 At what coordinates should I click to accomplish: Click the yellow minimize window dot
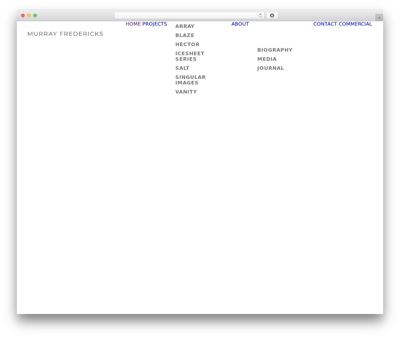[29, 16]
